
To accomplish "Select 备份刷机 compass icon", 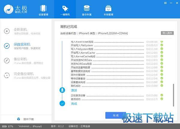I will pos(7,60).
